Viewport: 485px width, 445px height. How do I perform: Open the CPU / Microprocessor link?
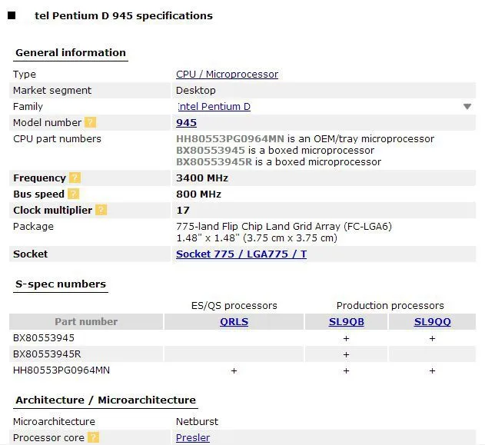pyautogui.click(x=227, y=75)
